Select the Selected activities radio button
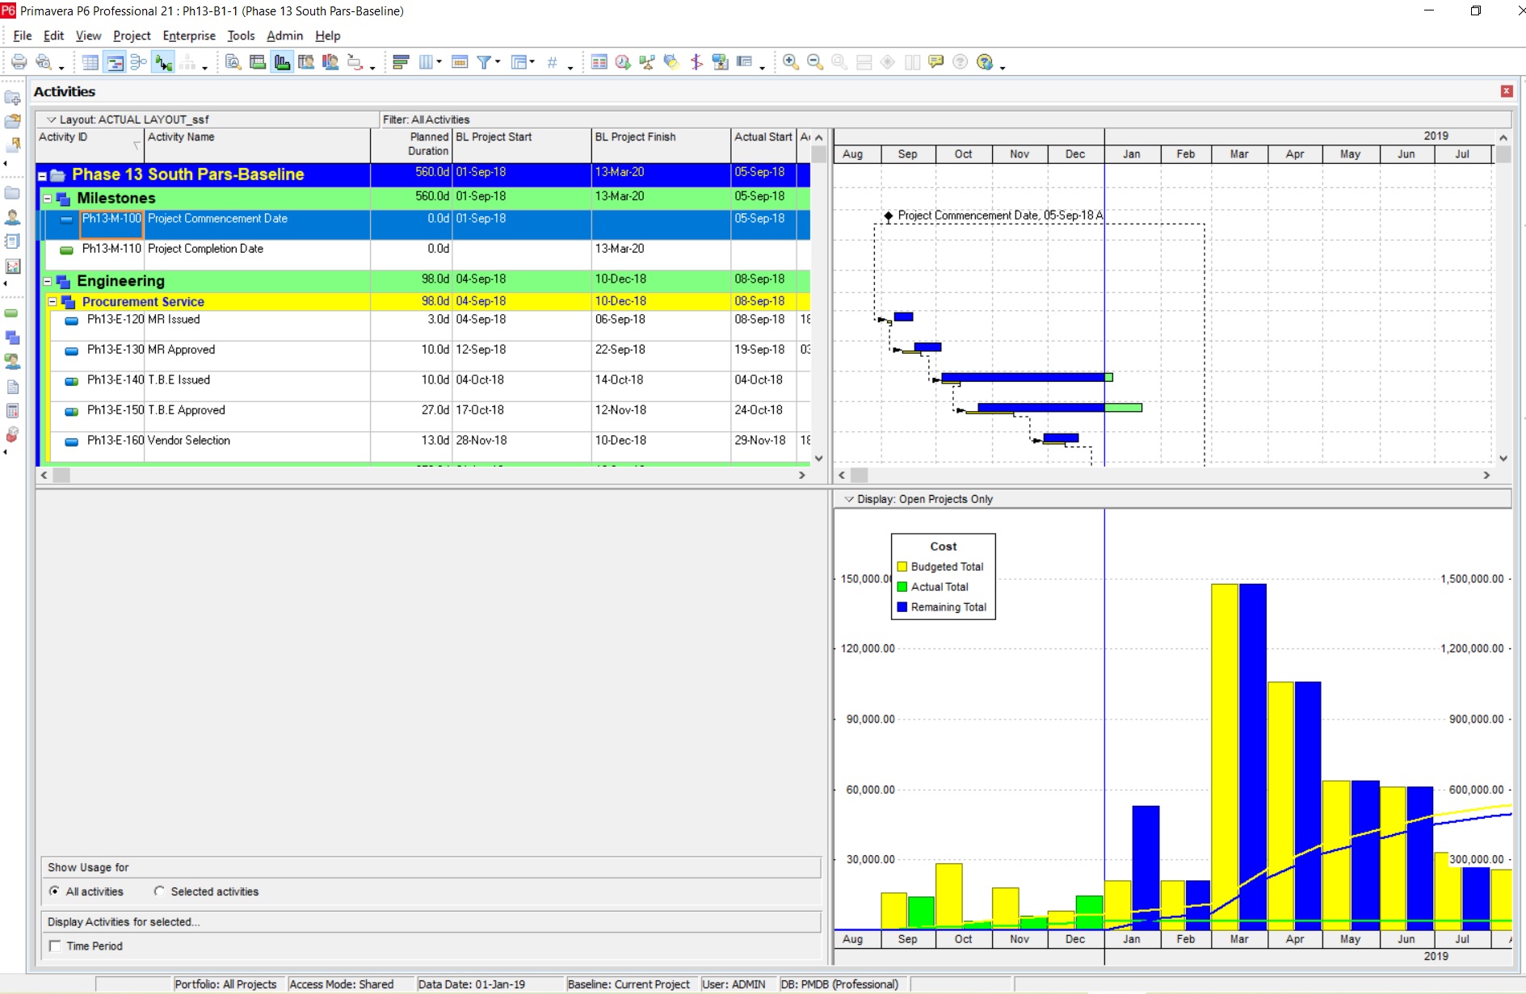1526x994 pixels. click(159, 891)
